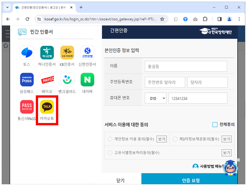Close the mascot chatbot with small X
Viewport: 247px width, 186px height.
(238, 160)
